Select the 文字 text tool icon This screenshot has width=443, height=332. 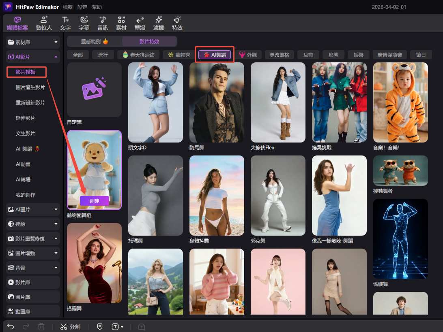[x=65, y=23]
